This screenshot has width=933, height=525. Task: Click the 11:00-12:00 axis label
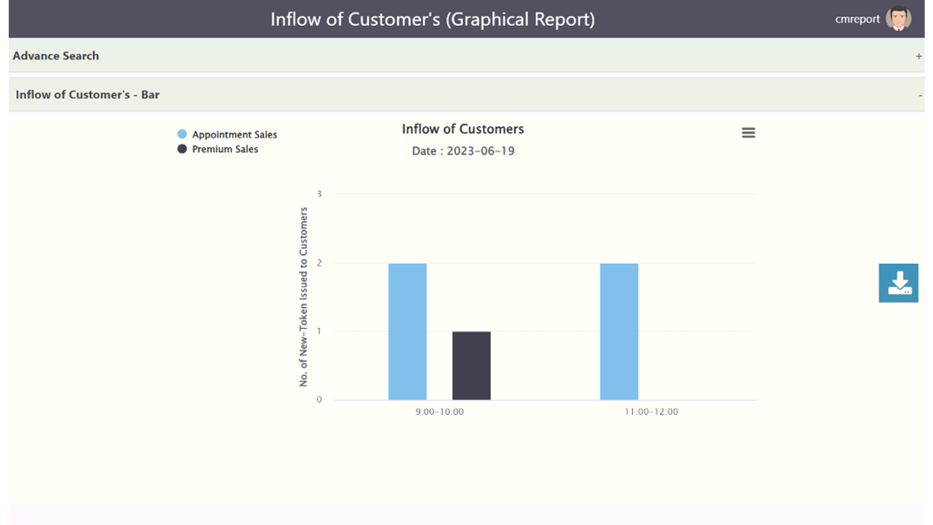coord(651,412)
